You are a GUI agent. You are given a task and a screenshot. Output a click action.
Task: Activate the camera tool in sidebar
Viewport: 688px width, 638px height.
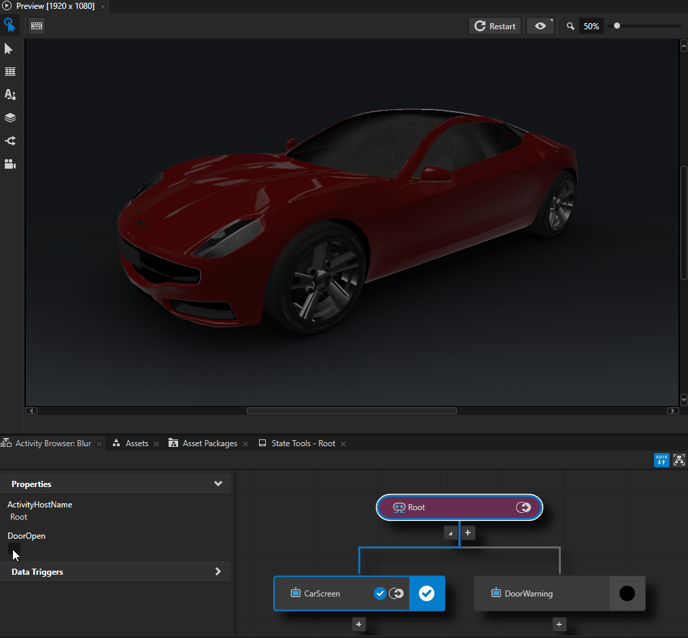click(10, 163)
